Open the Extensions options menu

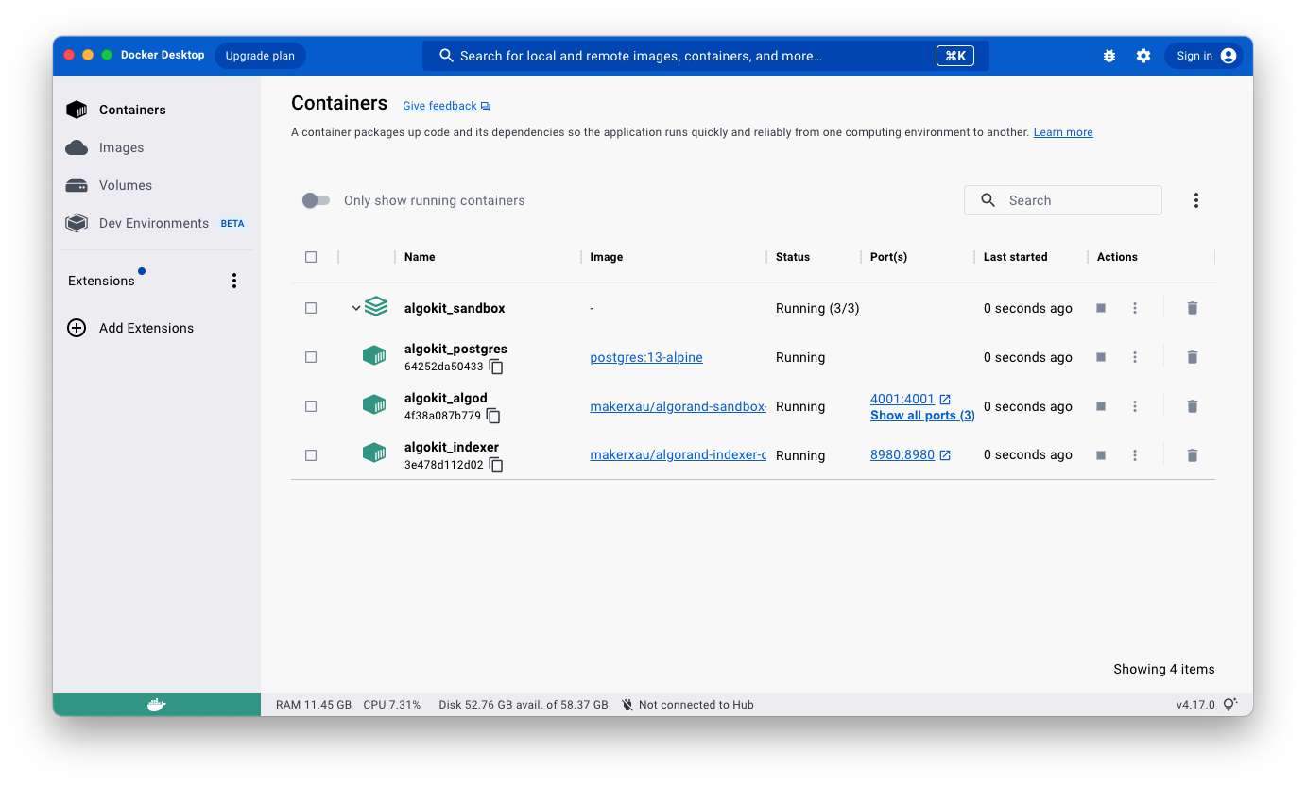233,280
